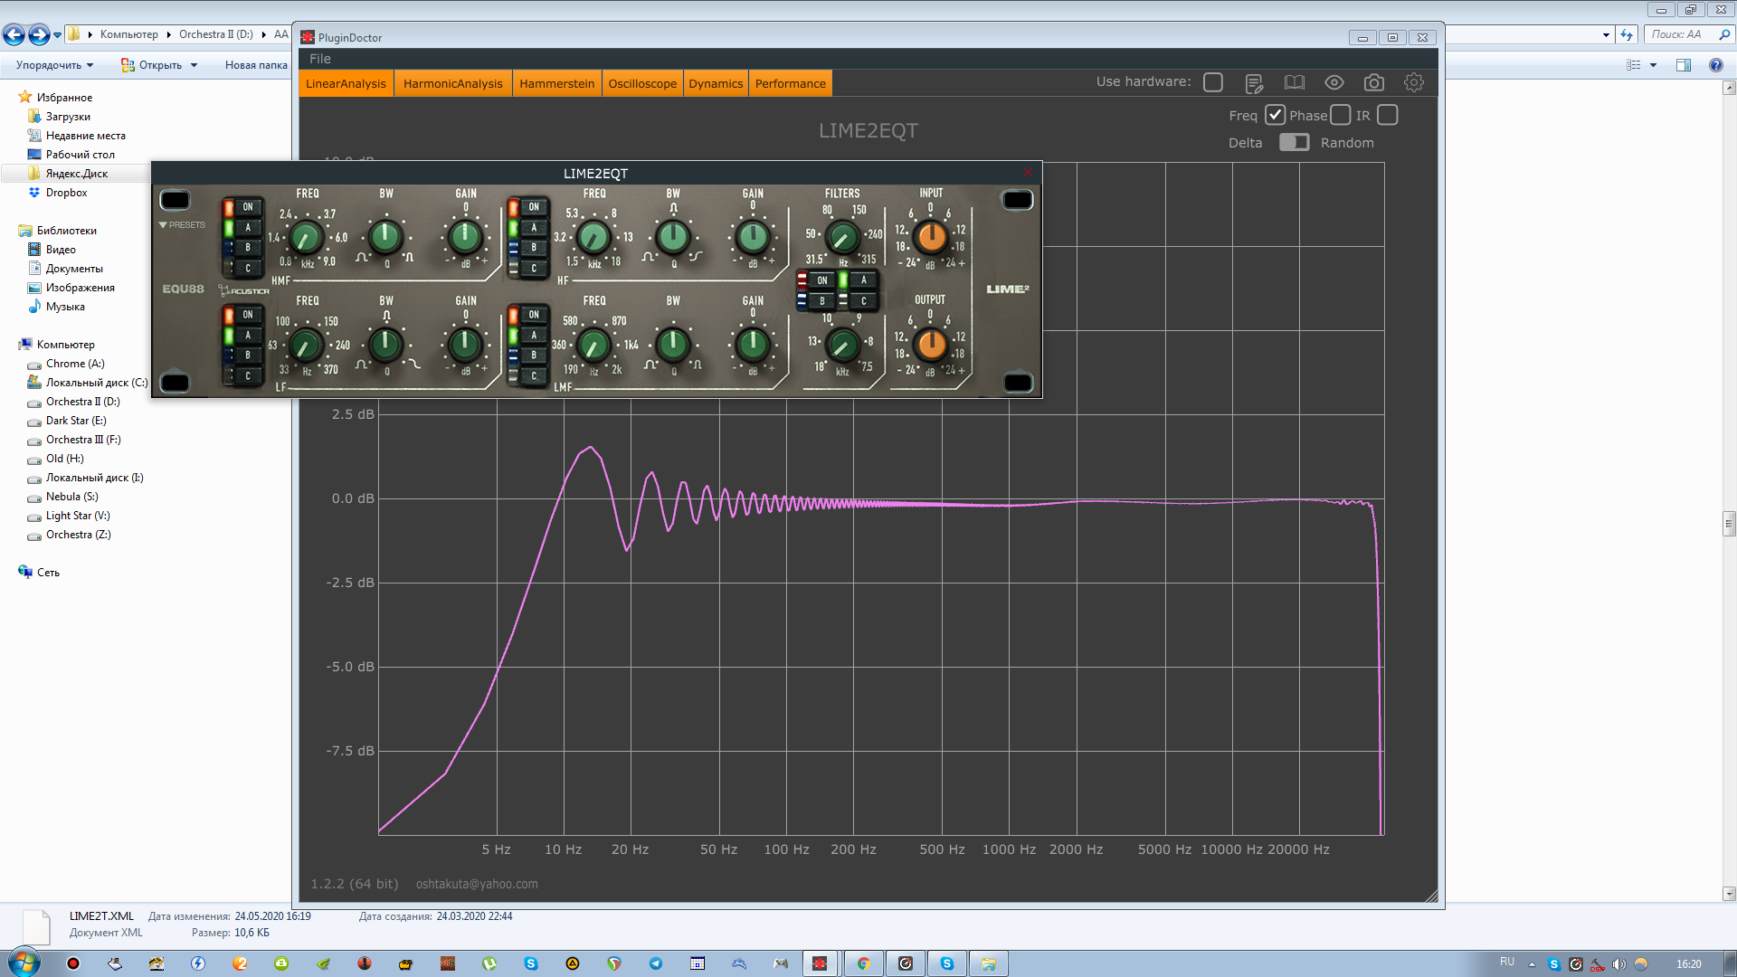Toggle LF band ON button
This screenshot has height=977, width=1737.
[x=248, y=315]
